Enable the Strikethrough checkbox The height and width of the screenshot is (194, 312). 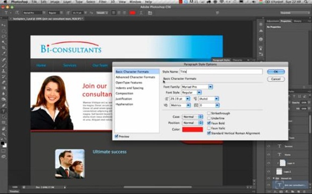tap(209, 113)
